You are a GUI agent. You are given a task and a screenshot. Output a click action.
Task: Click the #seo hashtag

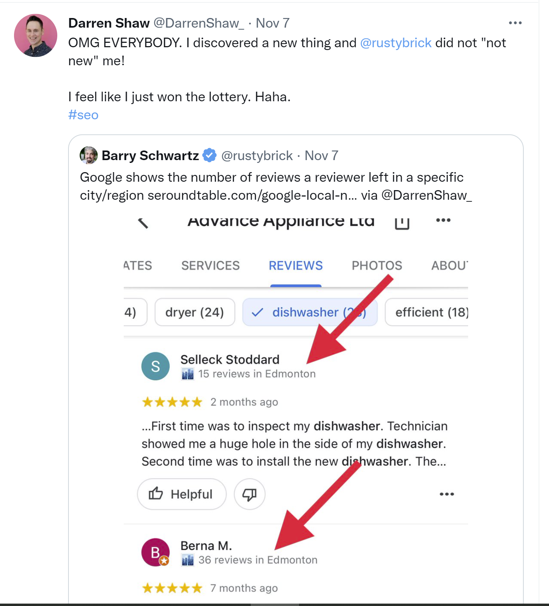[x=83, y=115]
